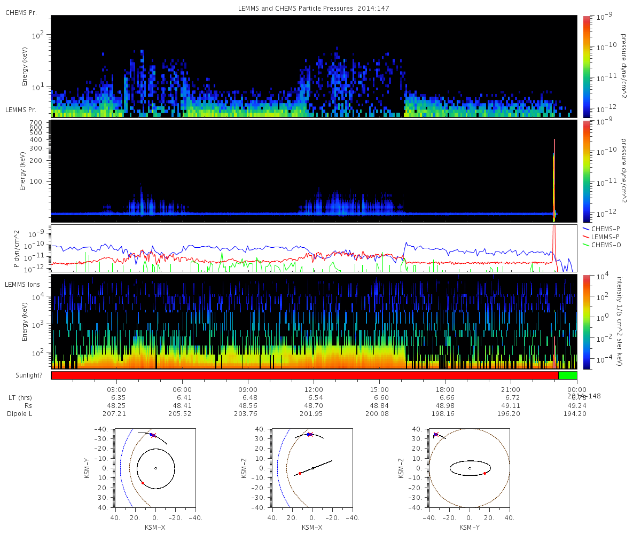
Task: Open the KSM-X versus KSM-Z orbit plot
Action: [312, 468]
